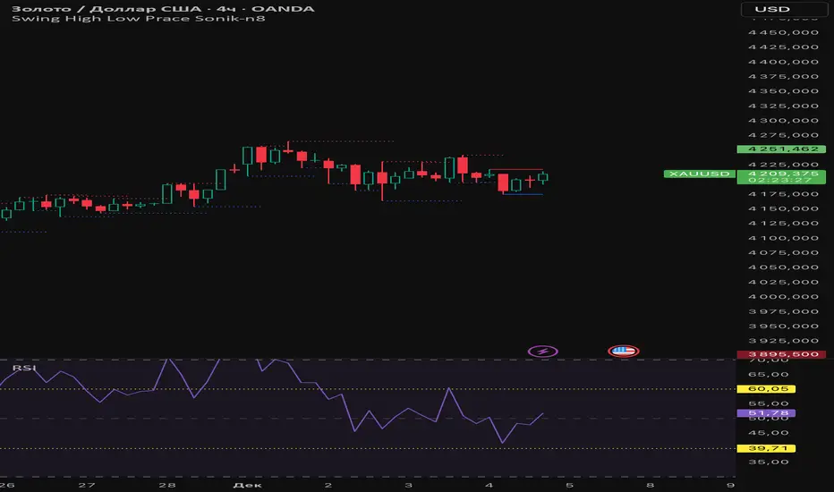The height and width of the screenshot is (492, 834).
Task: Click the 65,00 RSI axis value
Action: [769, 375]
